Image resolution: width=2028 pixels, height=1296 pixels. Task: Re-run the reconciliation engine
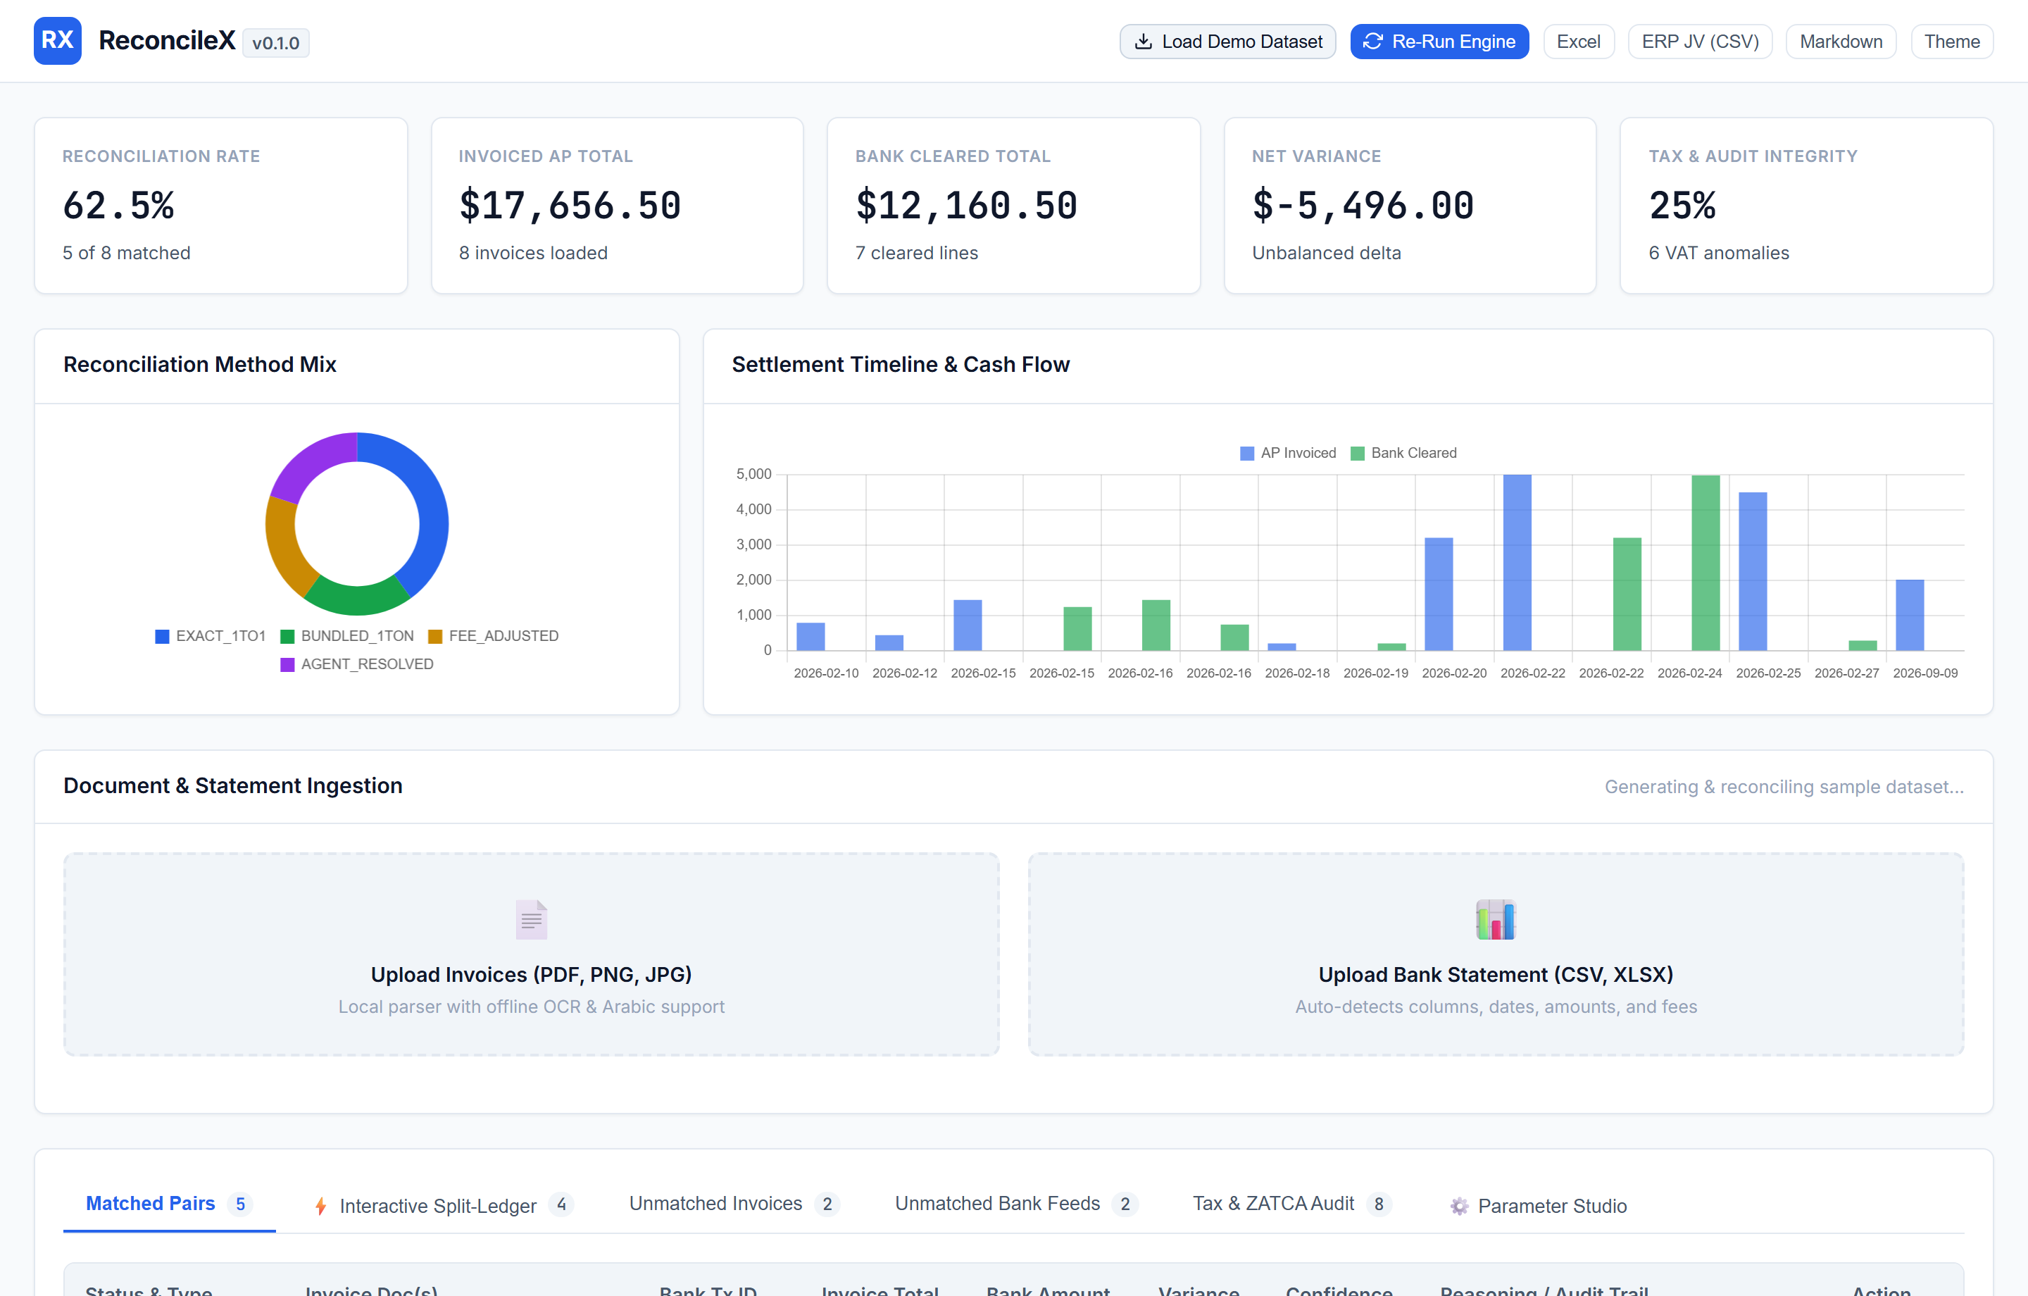[x=1439, y=42]
